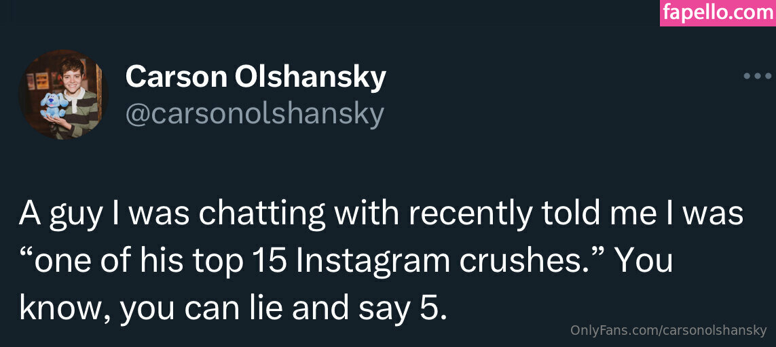Open the OnlyFans.com/carsonolshansky watermark link

(669, 331)
